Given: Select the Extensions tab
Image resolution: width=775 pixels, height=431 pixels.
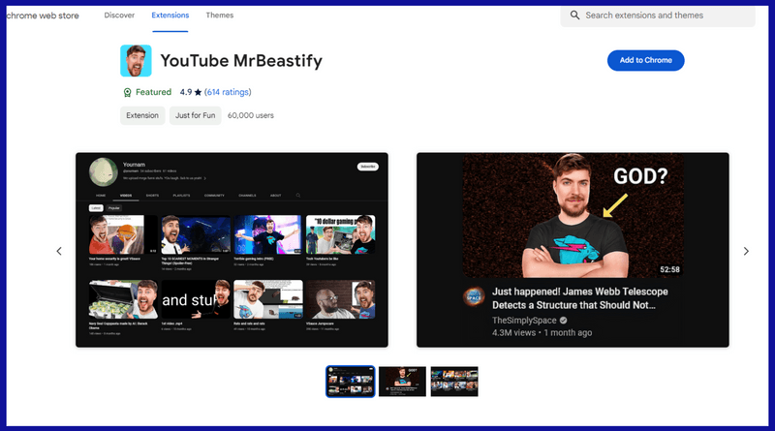Looking at the screenshot, I should pyautogui.click(x=170, y=15).
